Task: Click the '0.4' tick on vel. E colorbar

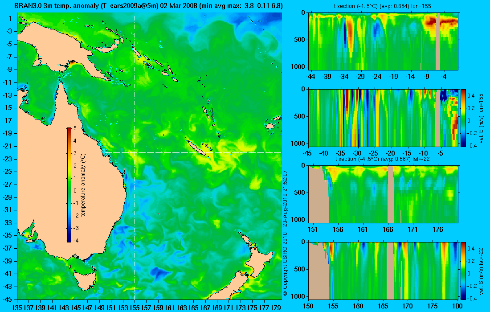Action: [x=471, y=96]
